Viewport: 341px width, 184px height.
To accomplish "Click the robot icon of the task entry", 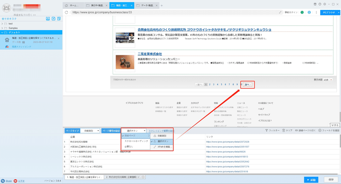I will point(7,40).
